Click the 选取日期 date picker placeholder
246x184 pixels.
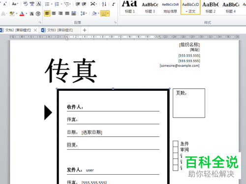[x=92, y=132]
